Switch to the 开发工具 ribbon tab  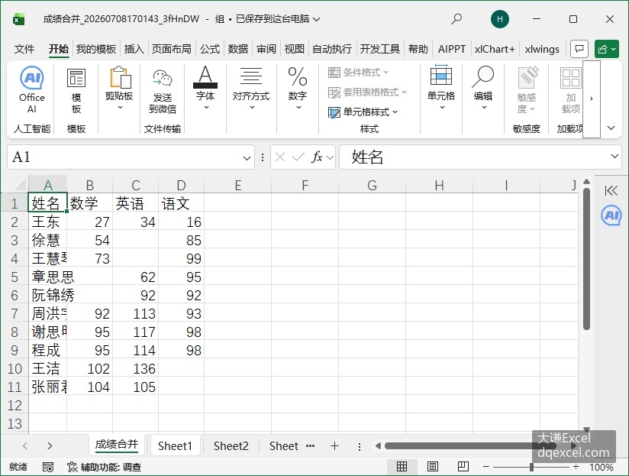tap(380, 49)
